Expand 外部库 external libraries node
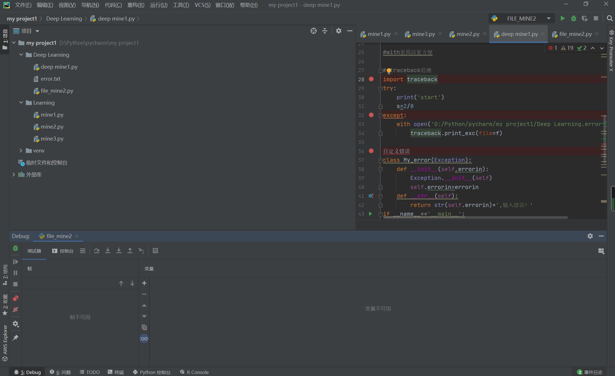 pyautogui.click(x=14, y=174)
